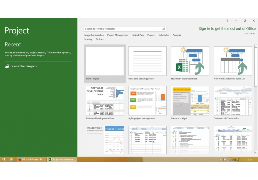Open the Windows Start button
The image size is (258, 180).
tap(4, 159)
